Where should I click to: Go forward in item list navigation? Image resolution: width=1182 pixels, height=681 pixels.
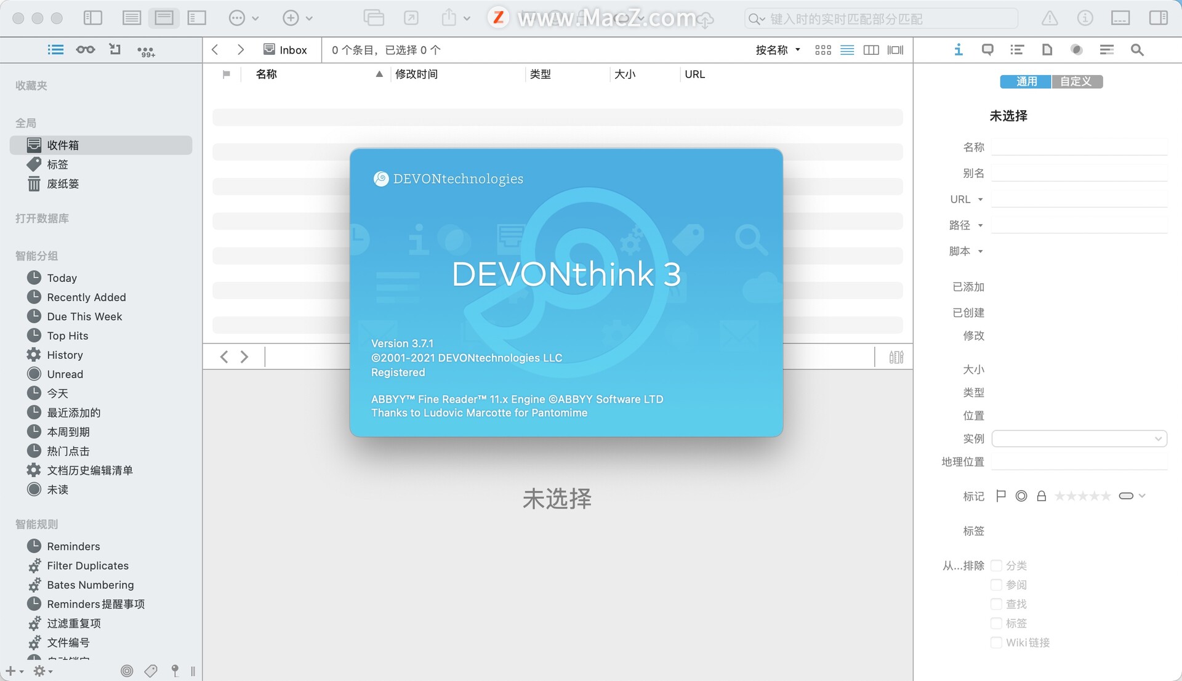[241, 49]
